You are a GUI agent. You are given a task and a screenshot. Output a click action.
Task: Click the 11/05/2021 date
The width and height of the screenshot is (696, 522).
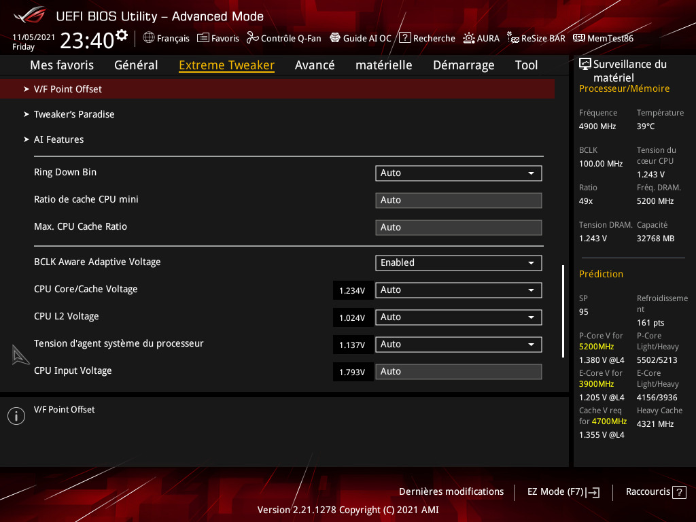pyautogui.click(x=34, y=37)
